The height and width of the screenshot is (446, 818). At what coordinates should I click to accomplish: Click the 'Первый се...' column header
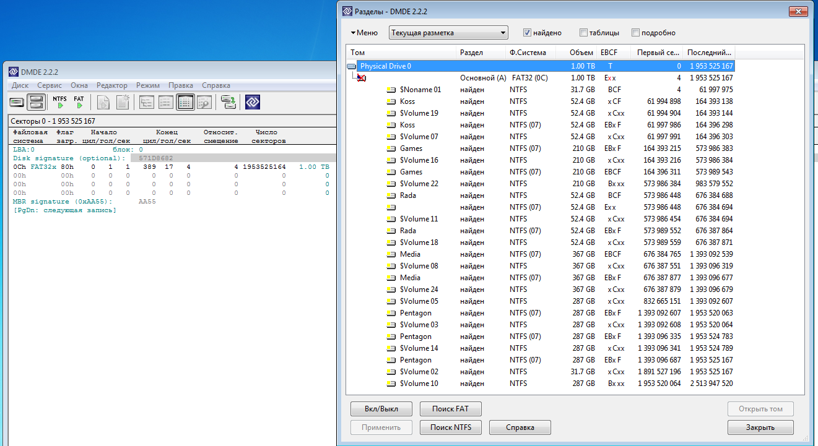click(658, 53)
